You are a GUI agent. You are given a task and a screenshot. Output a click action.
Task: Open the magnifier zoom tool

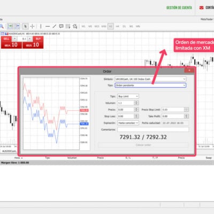coord(2,26)
